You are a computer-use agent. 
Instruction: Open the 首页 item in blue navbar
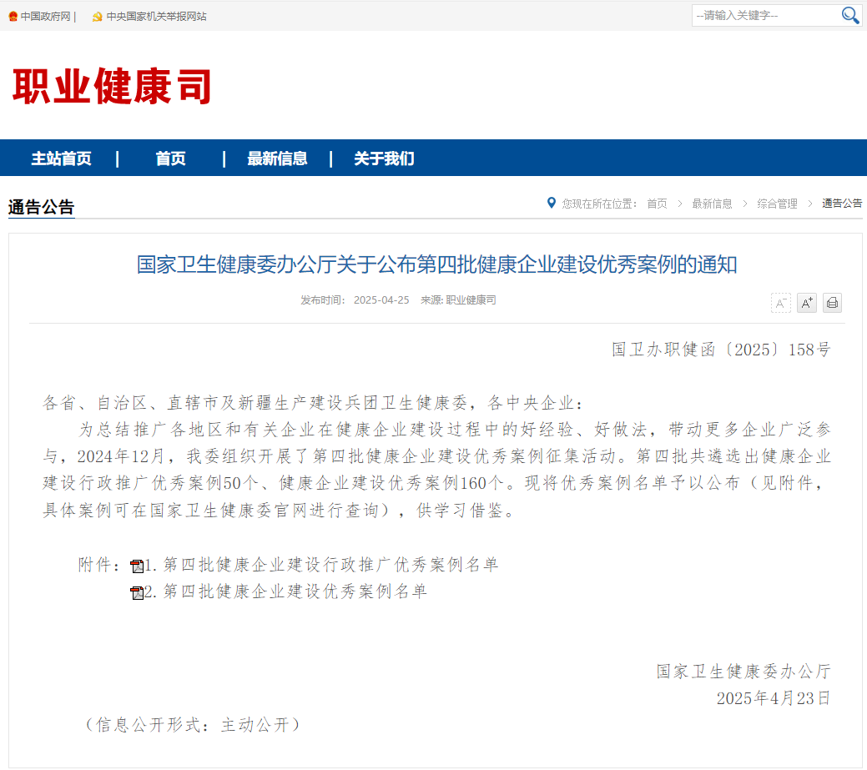tap(170, 159)
